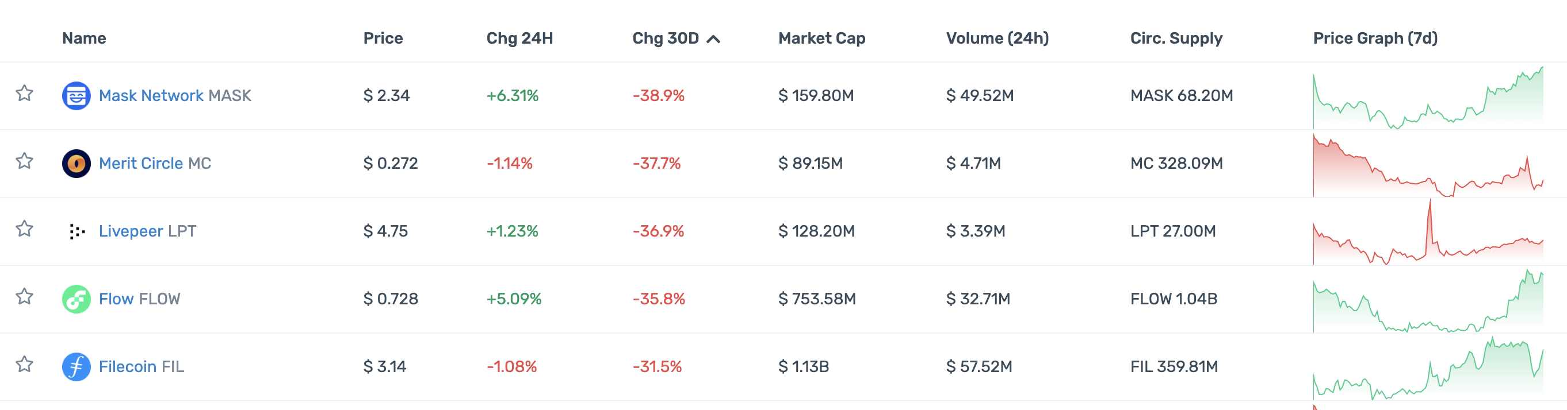Favorite Flow using the star icon
This screenshot has width=1567, height=410.
(x=24, y=296)
